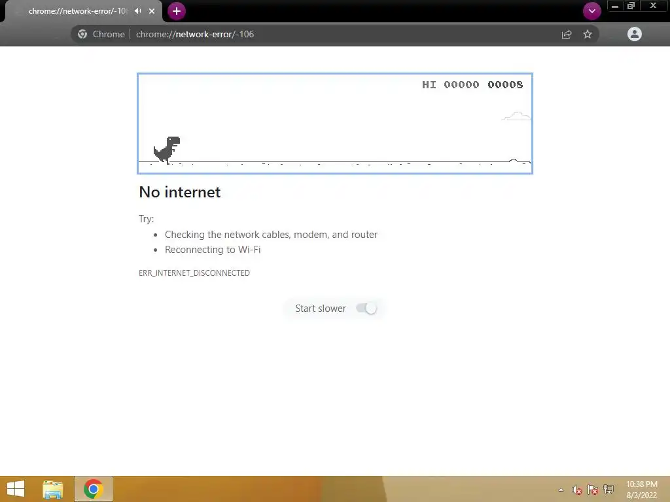Image resolution: width=670 pixels, height=502 pixels.
Task: Click the 'Checking the network cables' suggestion
Action: point(271,235)
